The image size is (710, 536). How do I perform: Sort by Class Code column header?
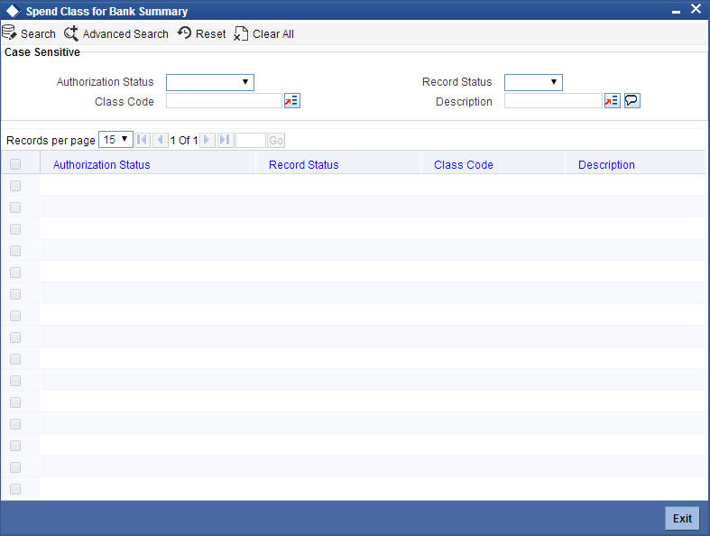click(463, 165)
